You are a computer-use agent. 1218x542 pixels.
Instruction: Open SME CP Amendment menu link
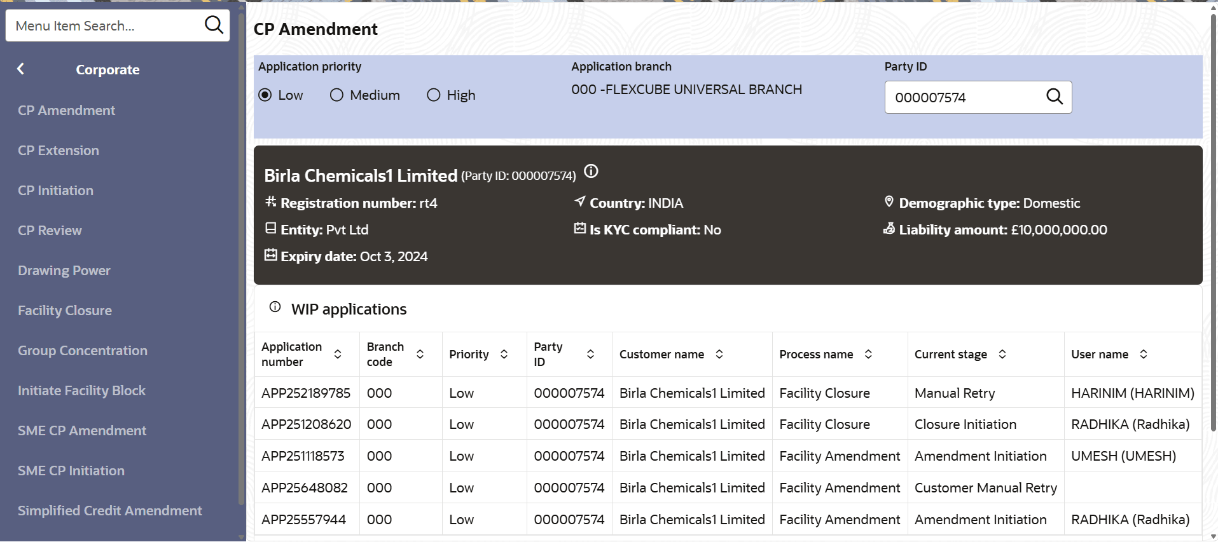coord(82,431)
